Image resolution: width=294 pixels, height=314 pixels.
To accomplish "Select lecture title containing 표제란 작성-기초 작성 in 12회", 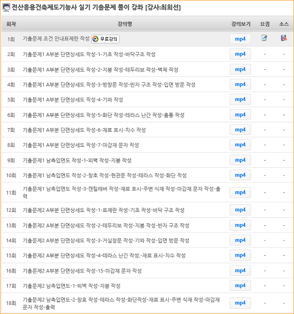I will tap(103, 210).
